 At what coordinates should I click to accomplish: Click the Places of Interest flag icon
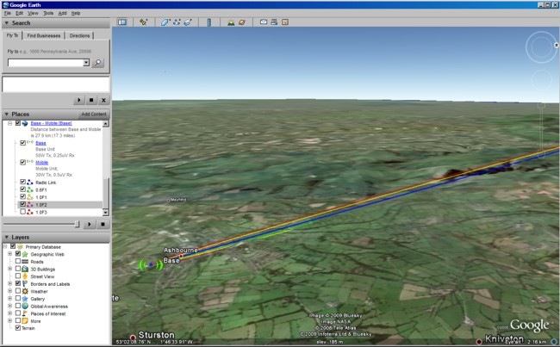pos(25,313)
